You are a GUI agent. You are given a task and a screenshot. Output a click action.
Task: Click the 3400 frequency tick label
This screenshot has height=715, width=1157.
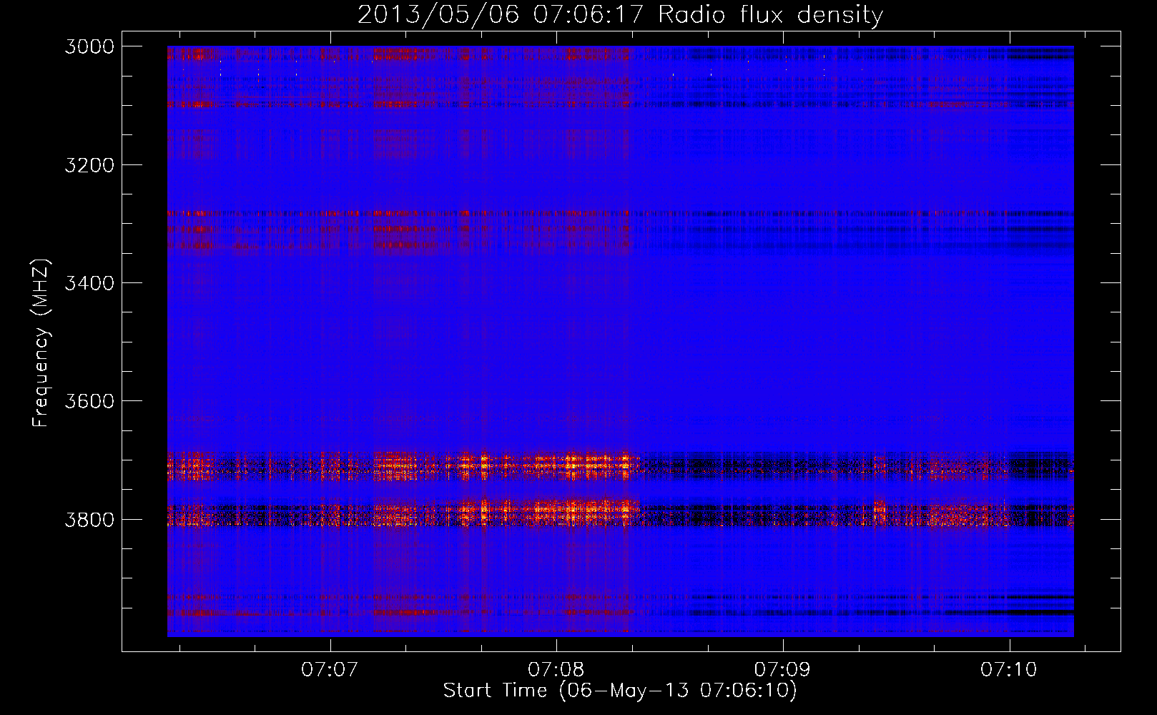(x=89, y=283)
